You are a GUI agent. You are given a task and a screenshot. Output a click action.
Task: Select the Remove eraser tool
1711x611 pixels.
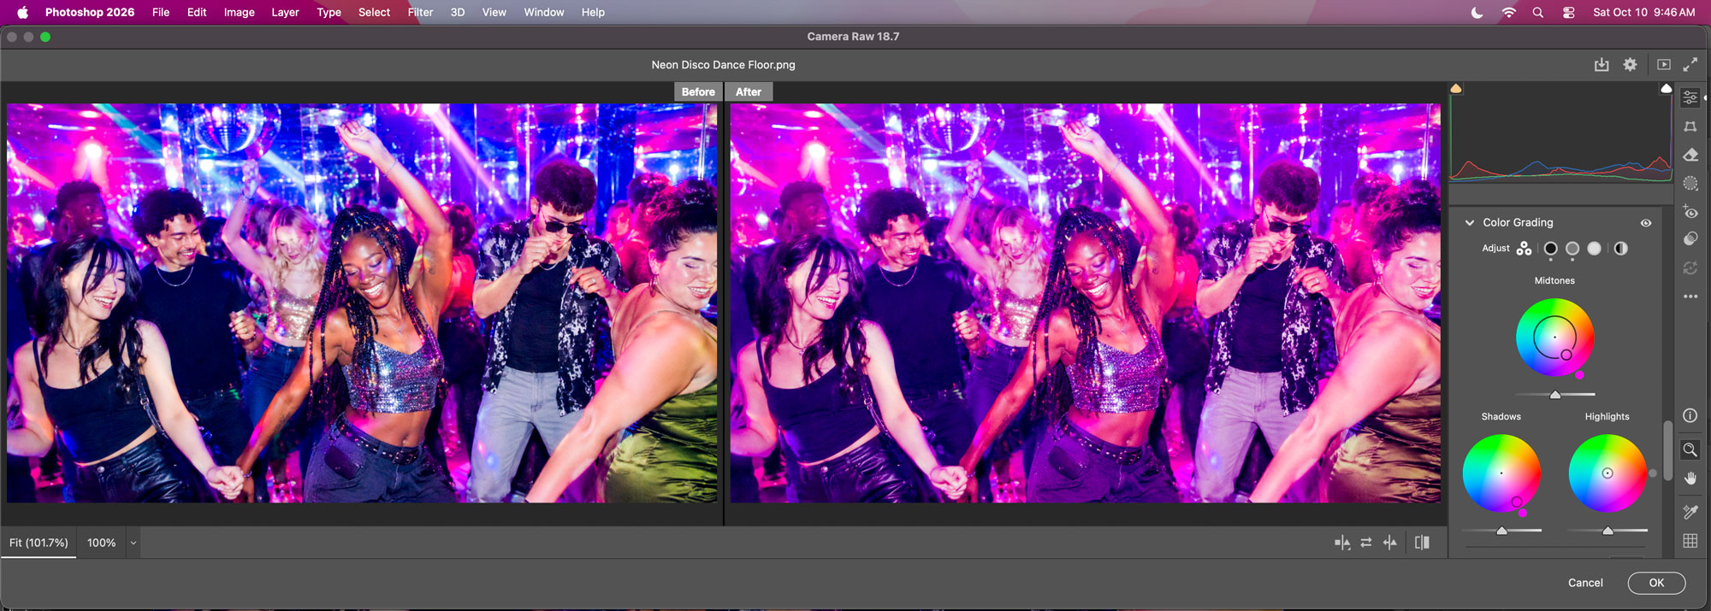tap(1690, 155)
